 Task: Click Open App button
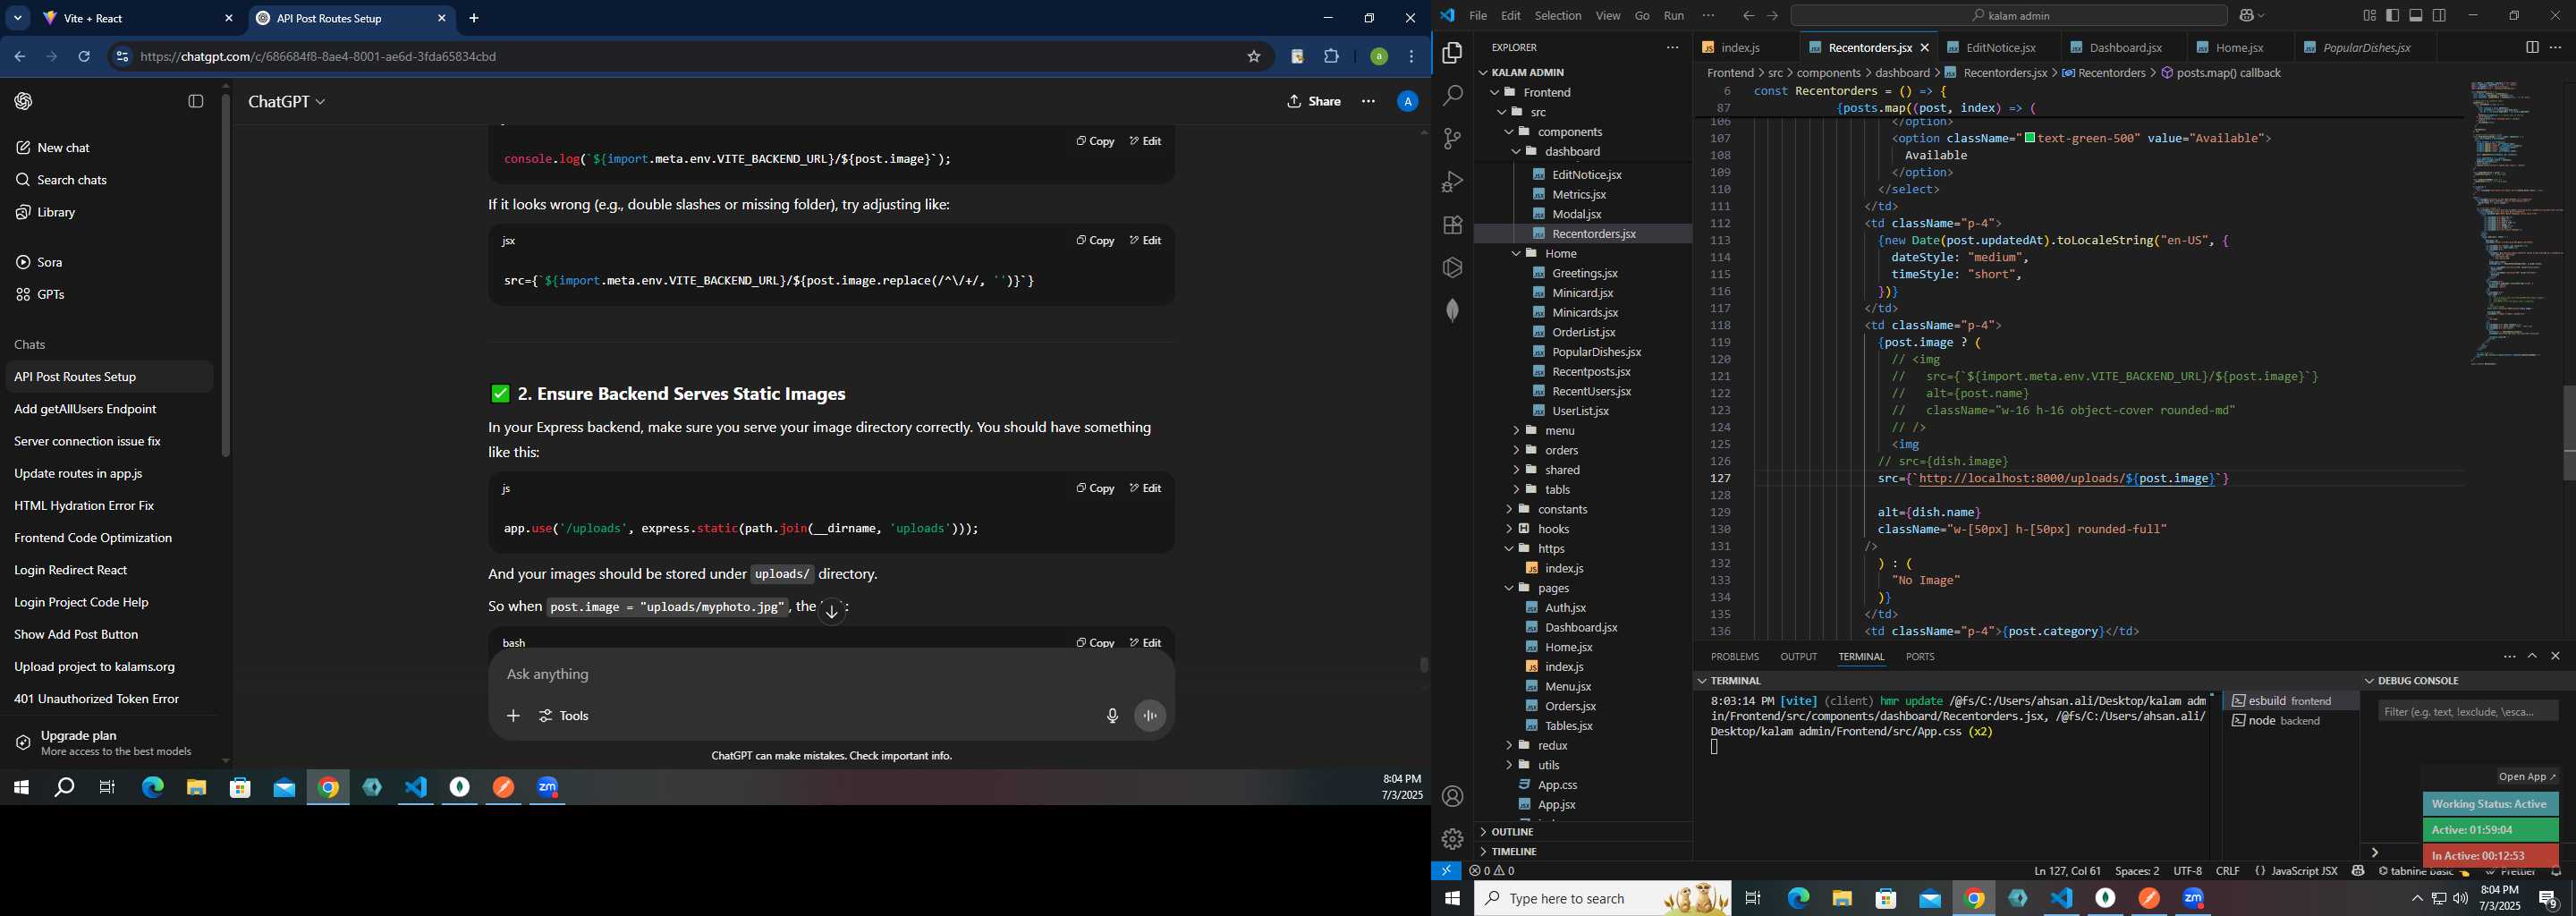[x=2527, y=776]
